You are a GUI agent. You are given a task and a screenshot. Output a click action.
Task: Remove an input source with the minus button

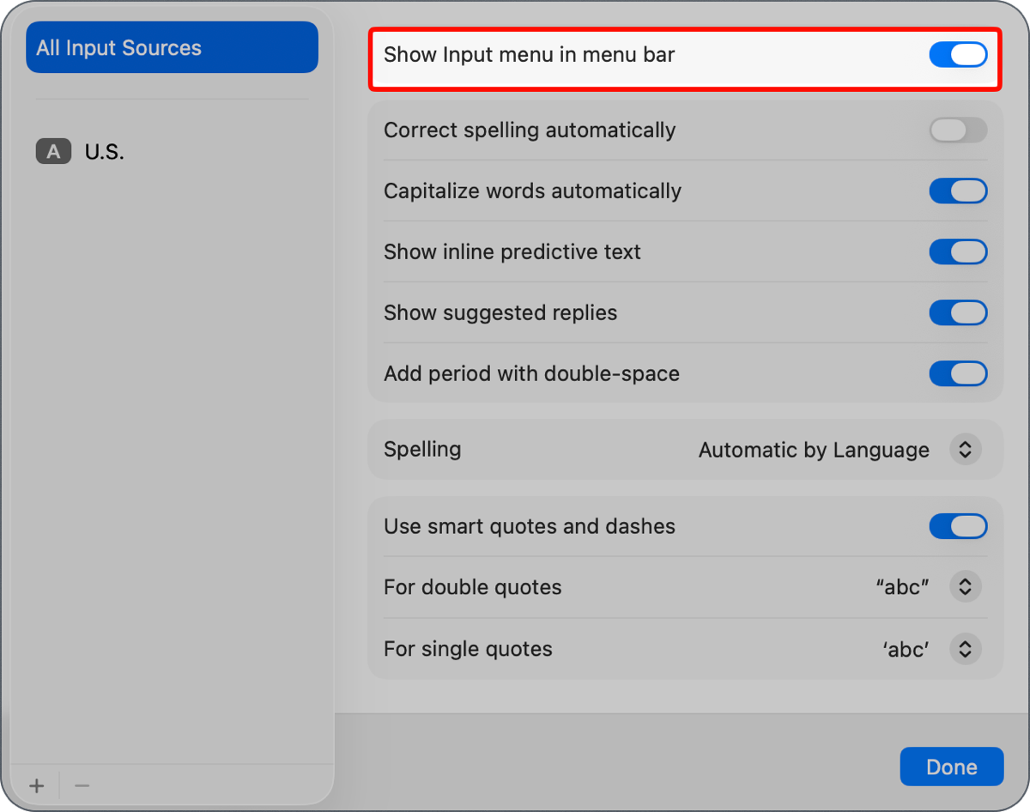[82, 785]
